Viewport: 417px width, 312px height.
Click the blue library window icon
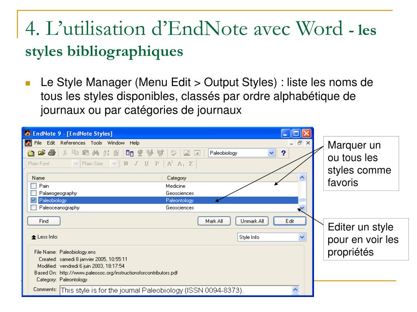[130, 153]
